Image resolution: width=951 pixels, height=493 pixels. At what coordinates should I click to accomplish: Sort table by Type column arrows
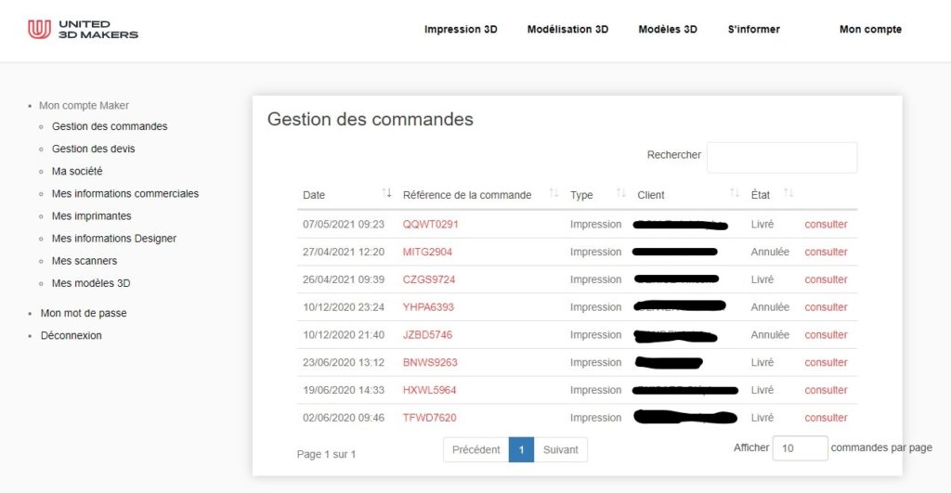pos(620,193)
